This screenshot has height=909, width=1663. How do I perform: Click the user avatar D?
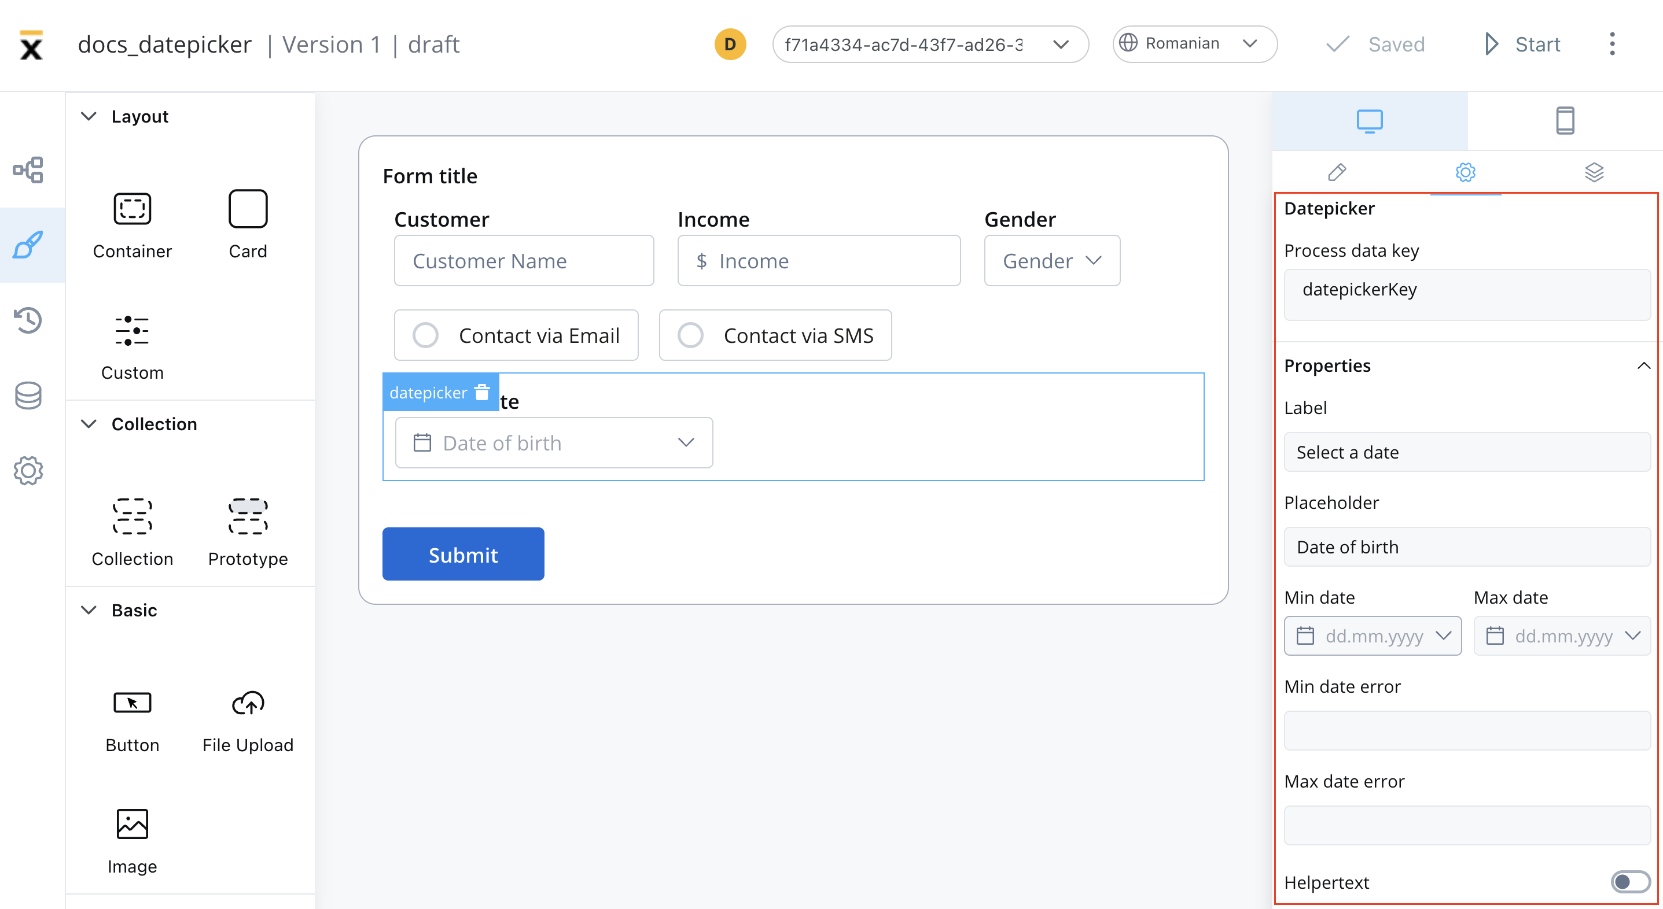(x=730, y=45)
